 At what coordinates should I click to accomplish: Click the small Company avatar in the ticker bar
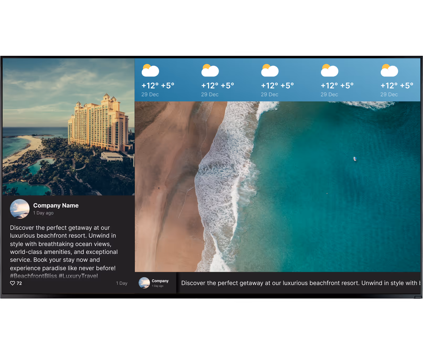[144, 283]
